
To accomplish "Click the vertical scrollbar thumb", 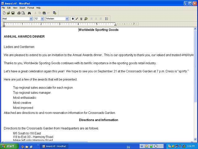I will [x=195, y=66].
